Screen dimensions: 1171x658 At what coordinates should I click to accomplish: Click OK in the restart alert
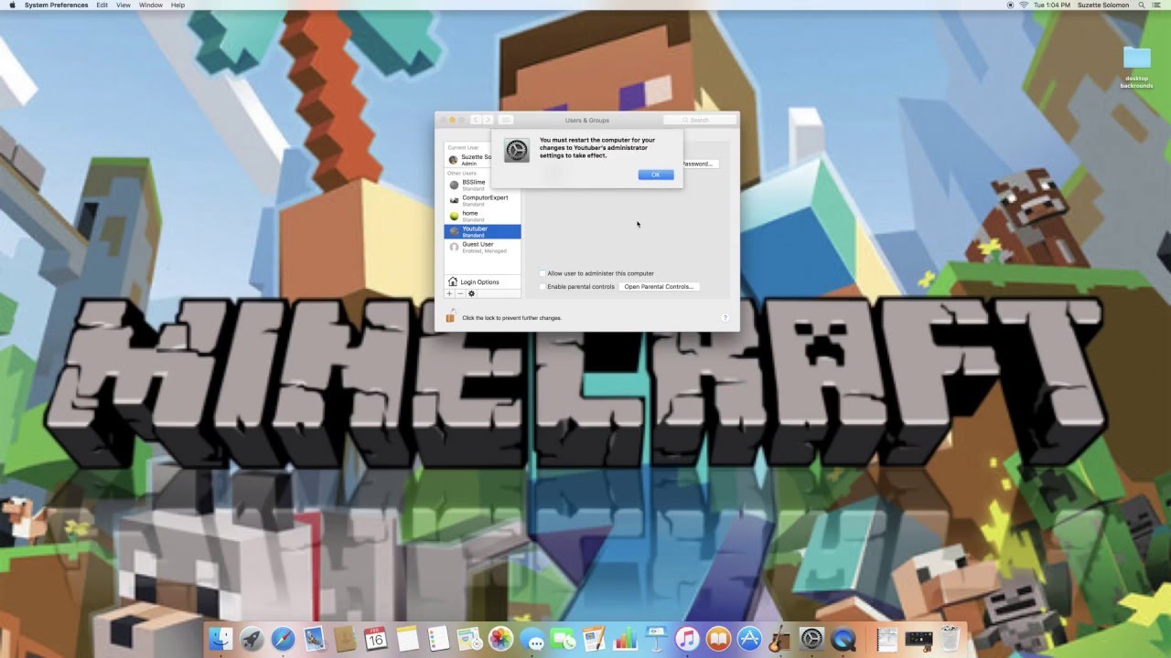[655, 175]
